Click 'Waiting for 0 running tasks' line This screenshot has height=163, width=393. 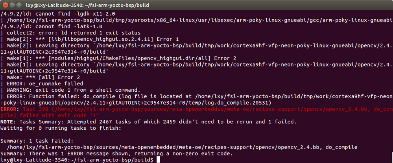[x=61, y=128]
